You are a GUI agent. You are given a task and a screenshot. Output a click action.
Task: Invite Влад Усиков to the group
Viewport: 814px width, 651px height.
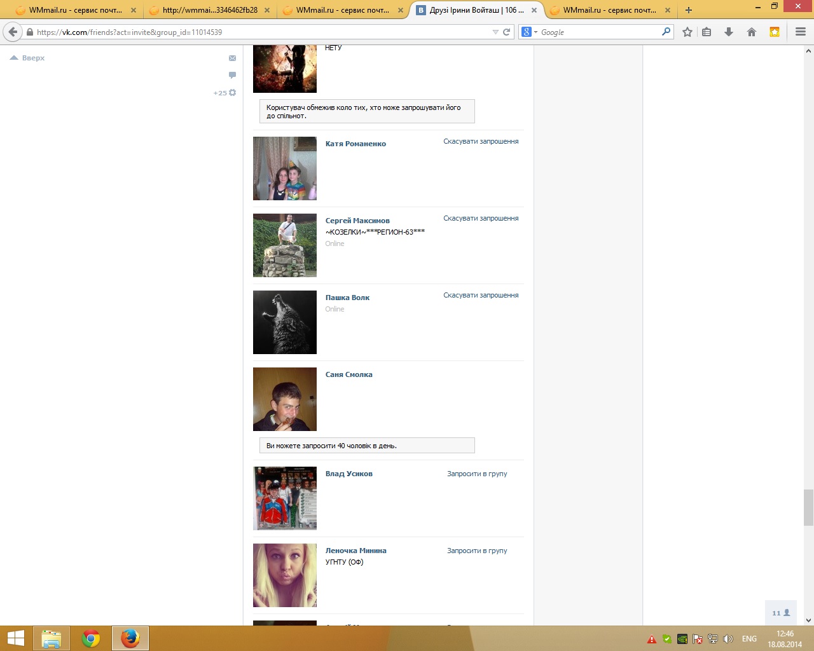[477, 474]
